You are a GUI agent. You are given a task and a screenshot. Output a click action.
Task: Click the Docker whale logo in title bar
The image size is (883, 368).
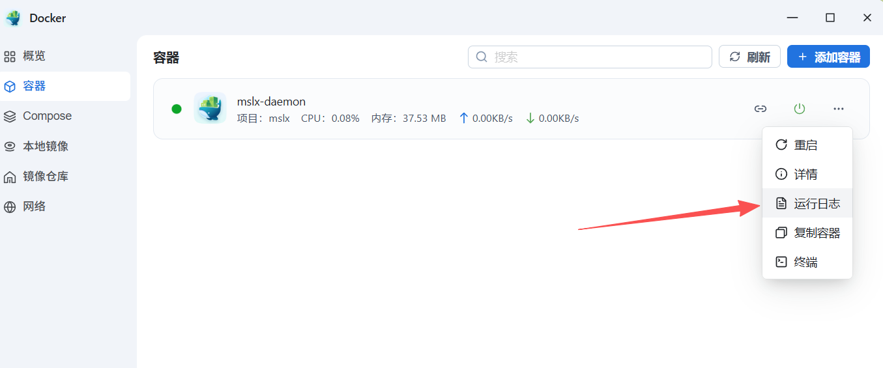13,18
